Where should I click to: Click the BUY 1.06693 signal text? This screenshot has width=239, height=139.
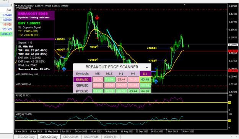[29, 23]
